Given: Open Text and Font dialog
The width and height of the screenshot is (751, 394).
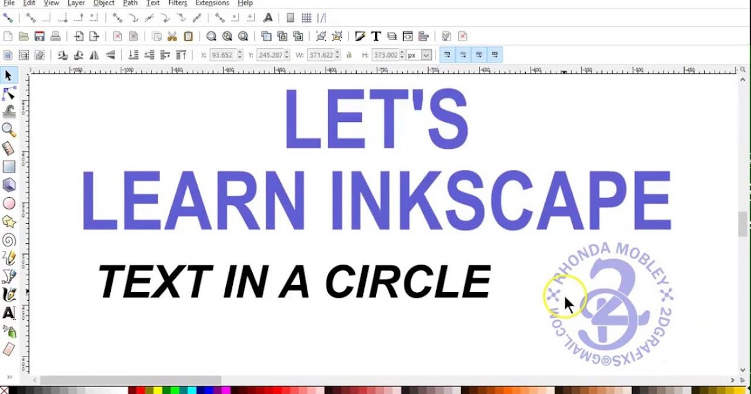Looking at the screenshot, I should pos(376,36).
